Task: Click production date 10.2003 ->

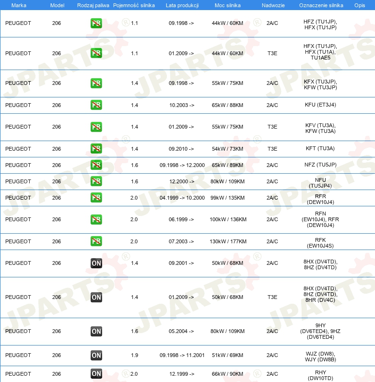Action: point(182,105)
